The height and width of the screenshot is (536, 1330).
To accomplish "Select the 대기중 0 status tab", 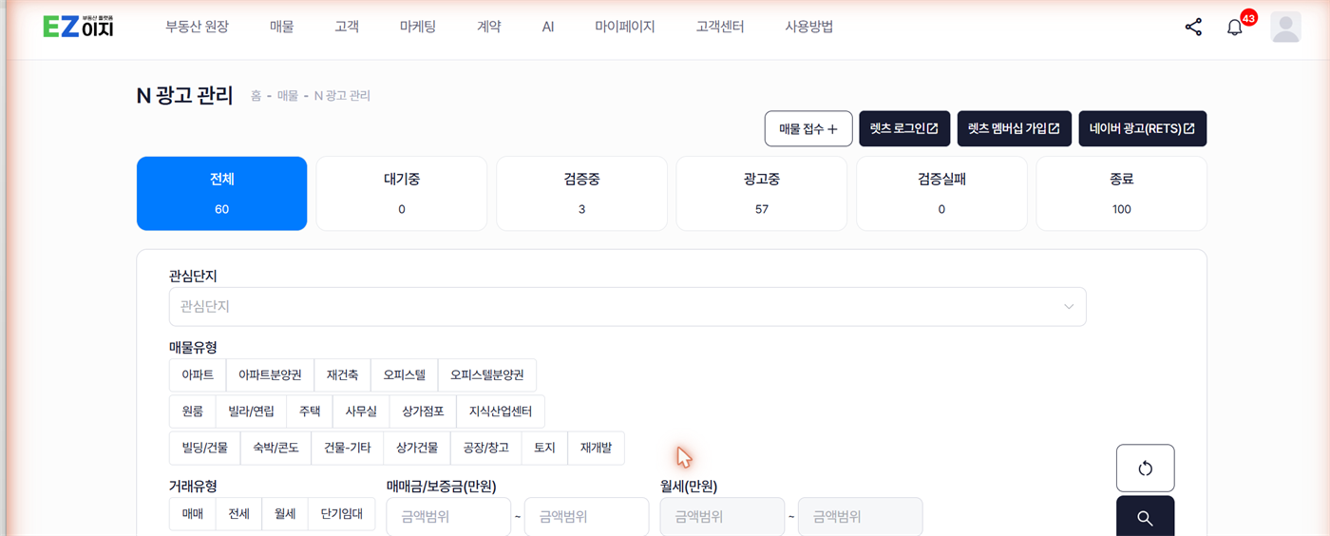I will [x=402, y=193].
